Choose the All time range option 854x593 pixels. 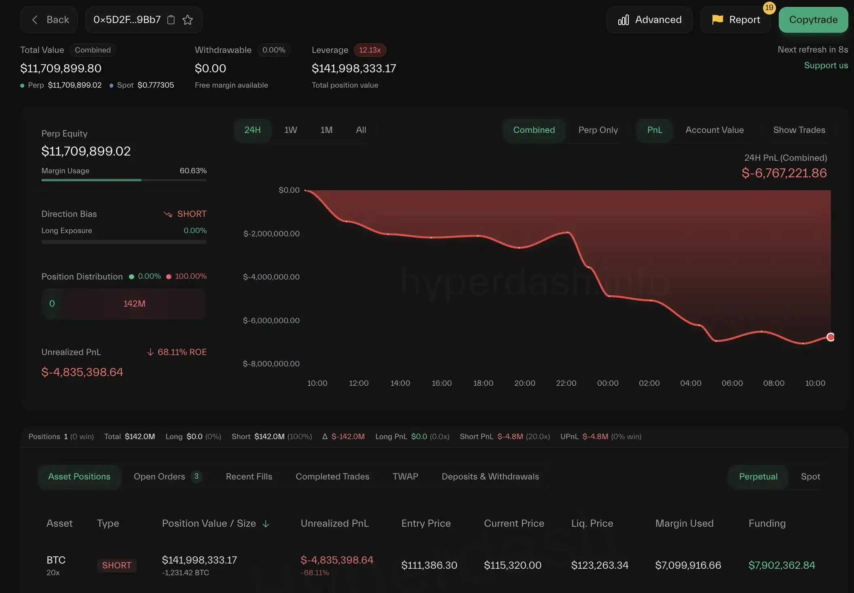pyautogui.click(x=361, y=130)
